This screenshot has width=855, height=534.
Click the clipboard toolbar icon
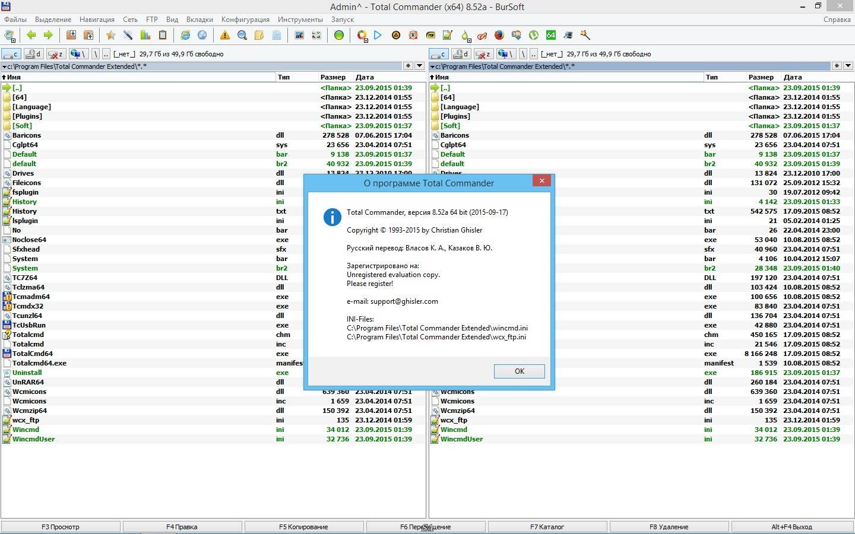tap(162, 35)
